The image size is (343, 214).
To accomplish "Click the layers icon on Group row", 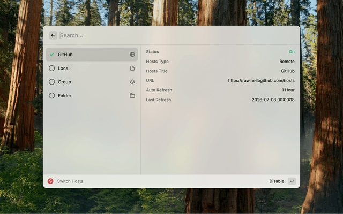I will point(132,82).
